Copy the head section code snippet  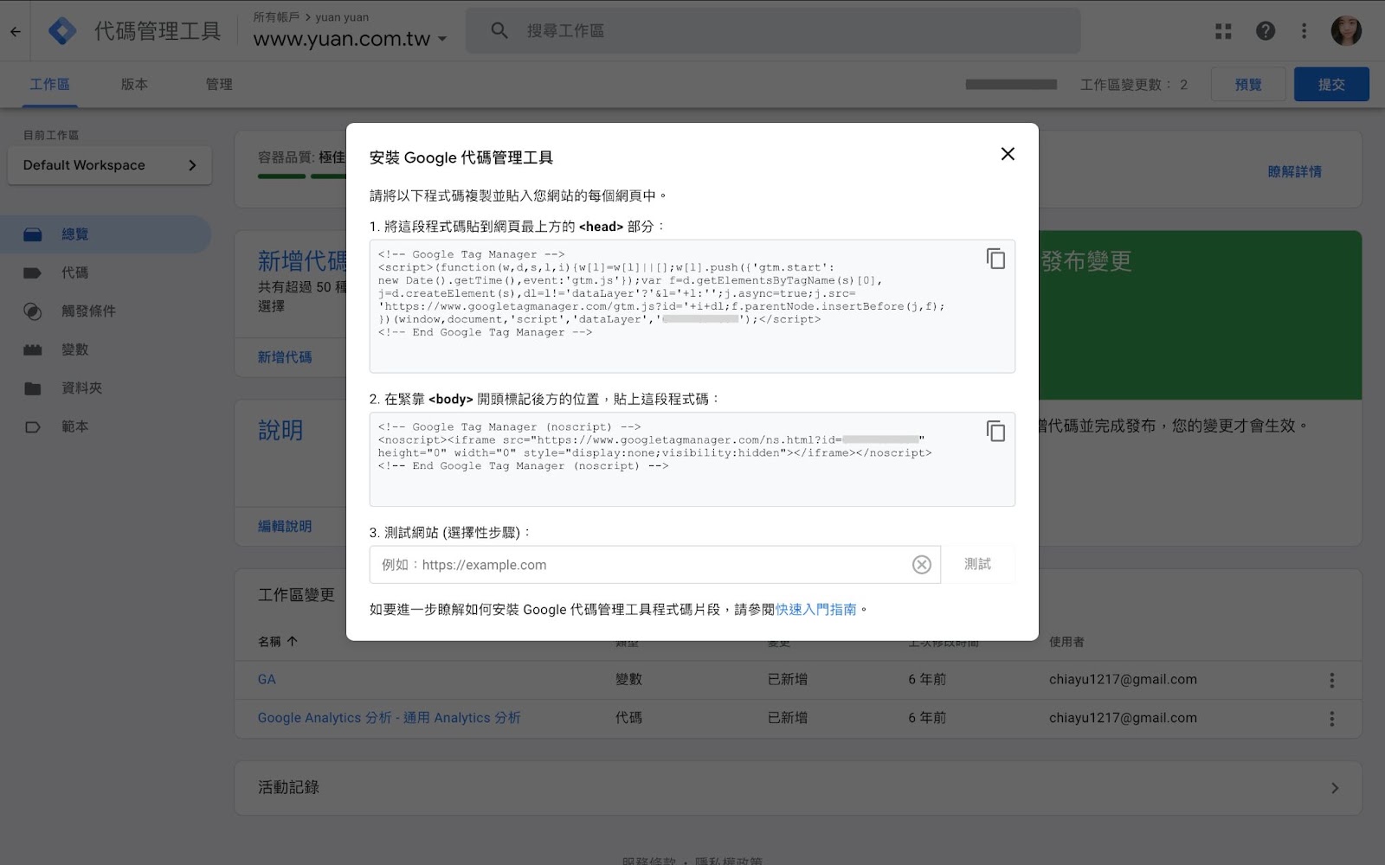coord(995,259)
